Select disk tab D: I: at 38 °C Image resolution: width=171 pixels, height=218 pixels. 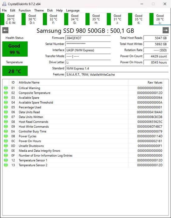32,19
